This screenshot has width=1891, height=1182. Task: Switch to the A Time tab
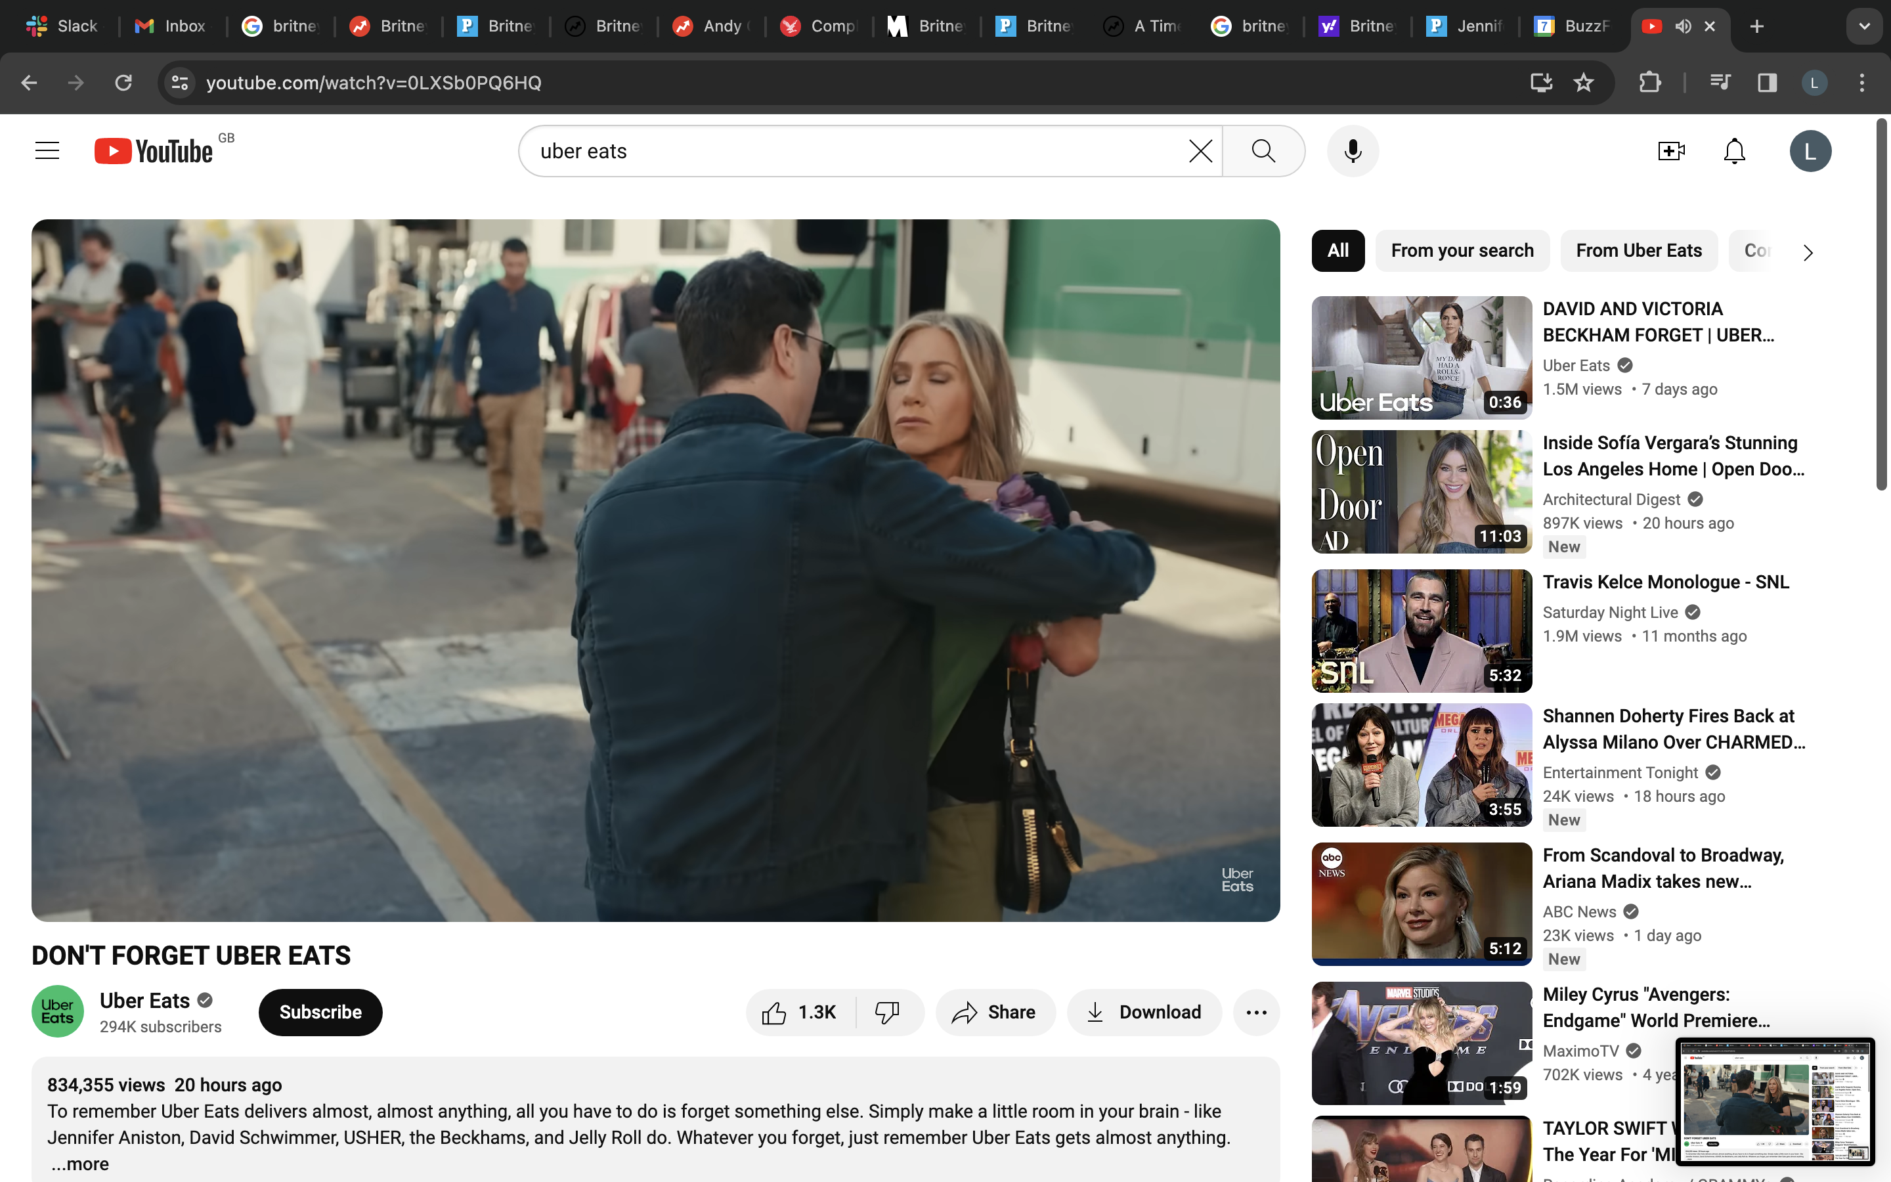click(x=1142, y=26)
